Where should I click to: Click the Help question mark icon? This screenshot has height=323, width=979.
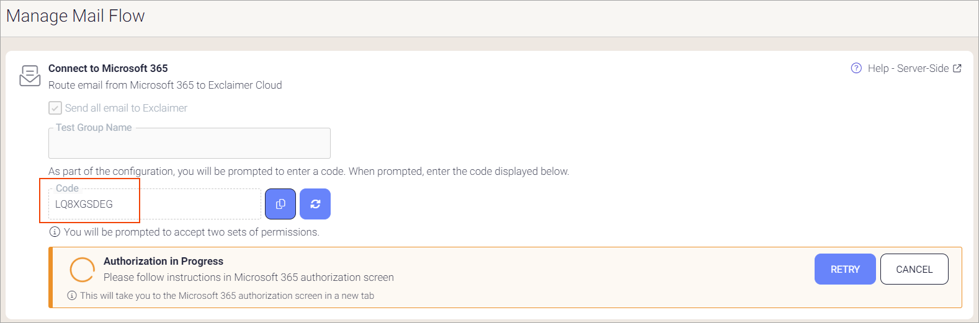[856, 68]
